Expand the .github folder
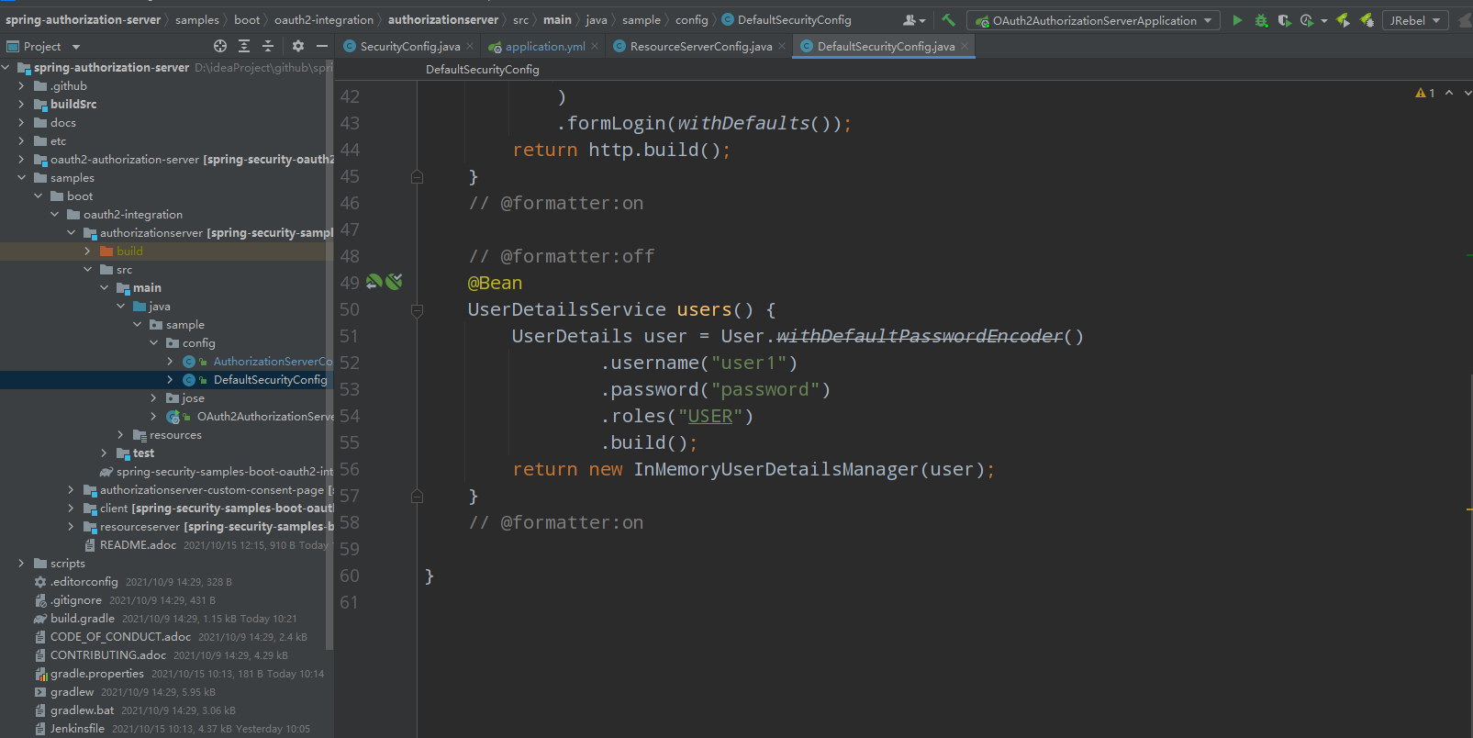Viewport: 1473px width, 738px height. click(21, 86)
